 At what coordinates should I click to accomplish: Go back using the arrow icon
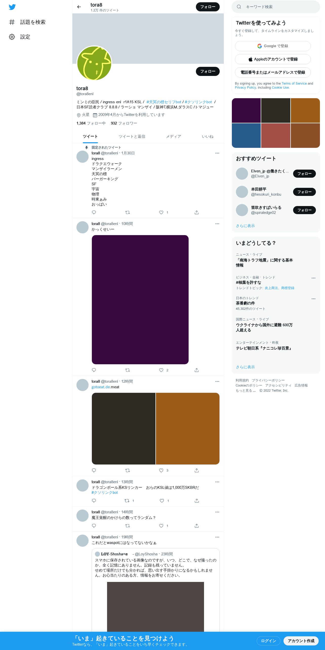point(79,7)
